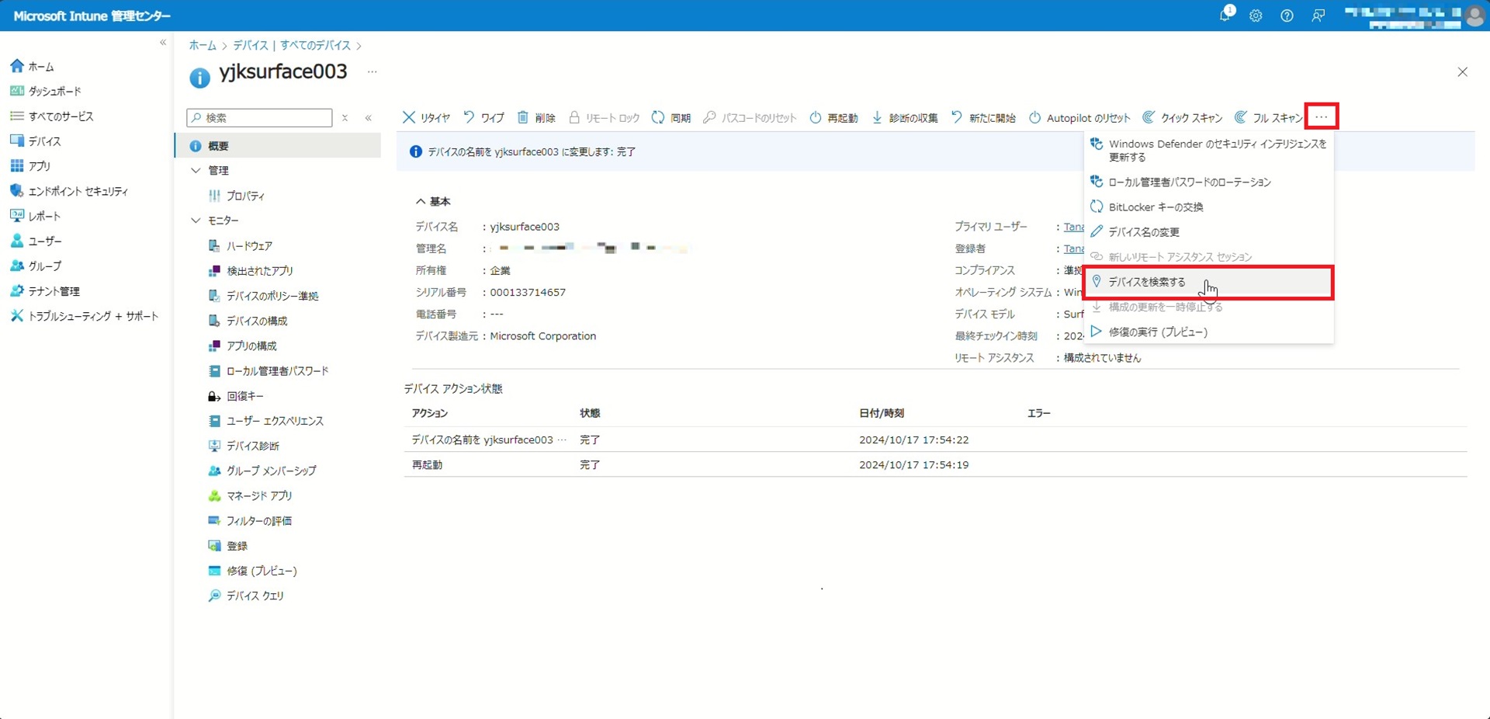Open デバイスのポリシー準拠 in the menu
Viewport: 1490px width, 719px height.
pyautogui.click(x=264, y=296)
